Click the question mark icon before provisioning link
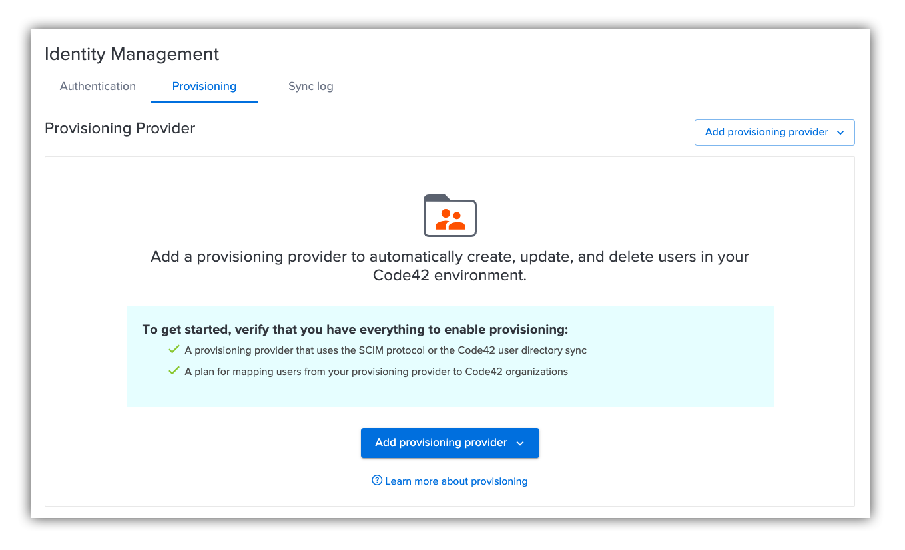 point(378,480)
